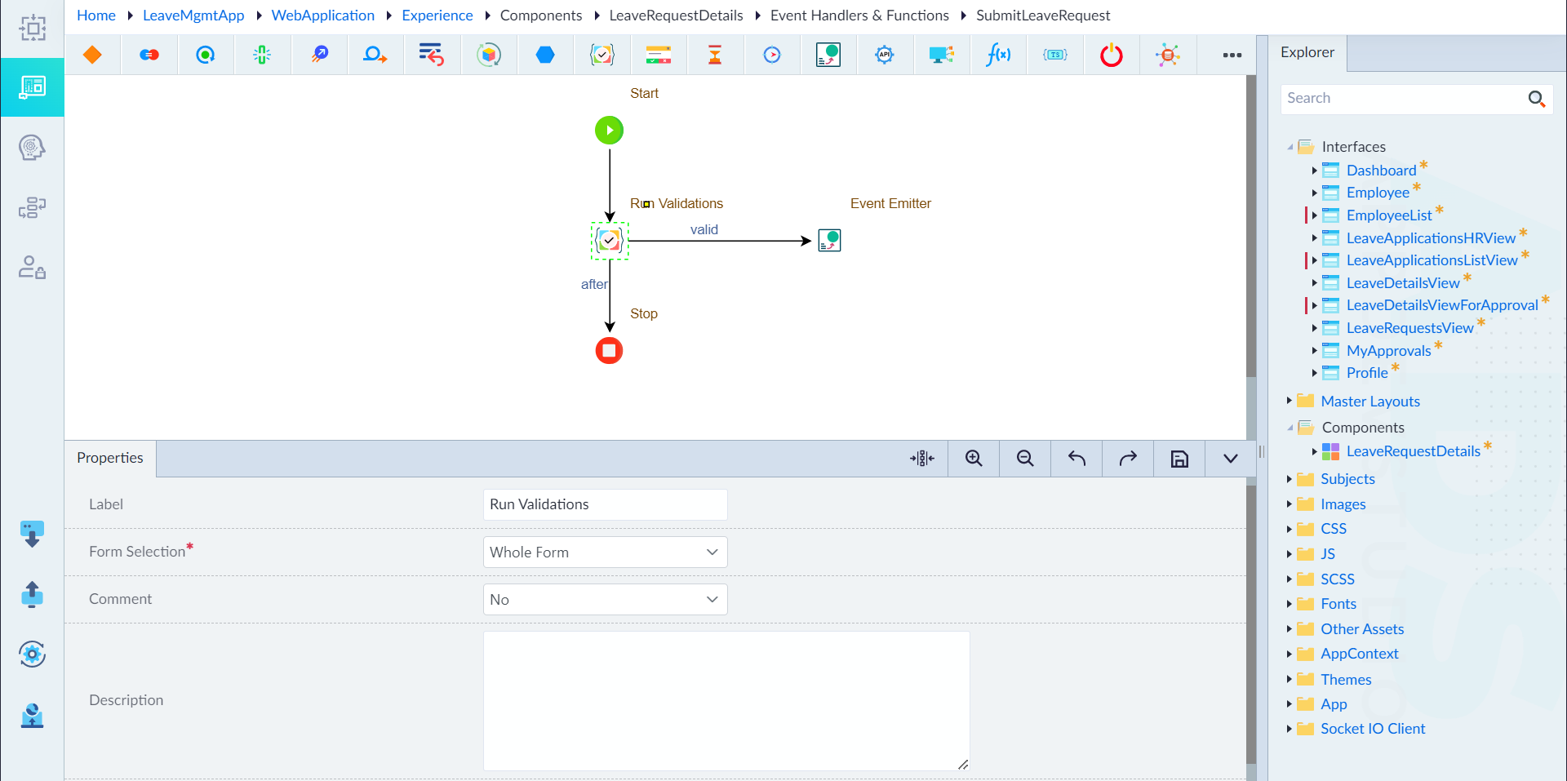Expand the Master Layouts folder
The height and width of the screenshot is (781, 1567).
point(1290,401)
